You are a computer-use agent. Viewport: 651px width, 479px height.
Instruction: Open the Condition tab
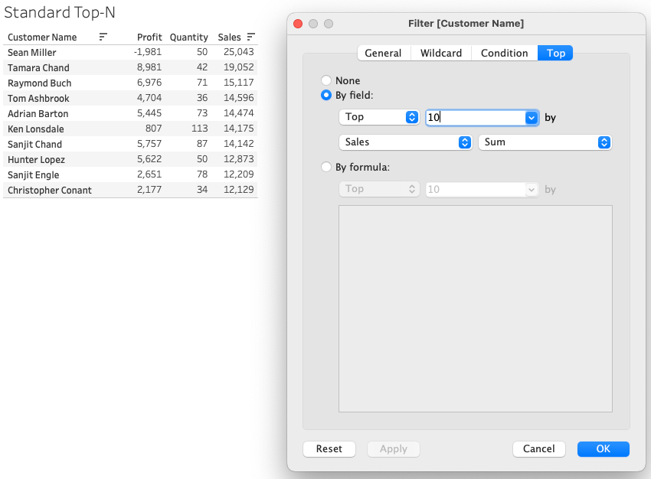pyautogui.click(x=504, y=53)
